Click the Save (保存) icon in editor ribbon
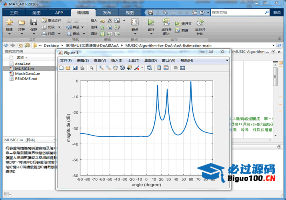The height and width of the screenshot is (200, 286). 34,22
